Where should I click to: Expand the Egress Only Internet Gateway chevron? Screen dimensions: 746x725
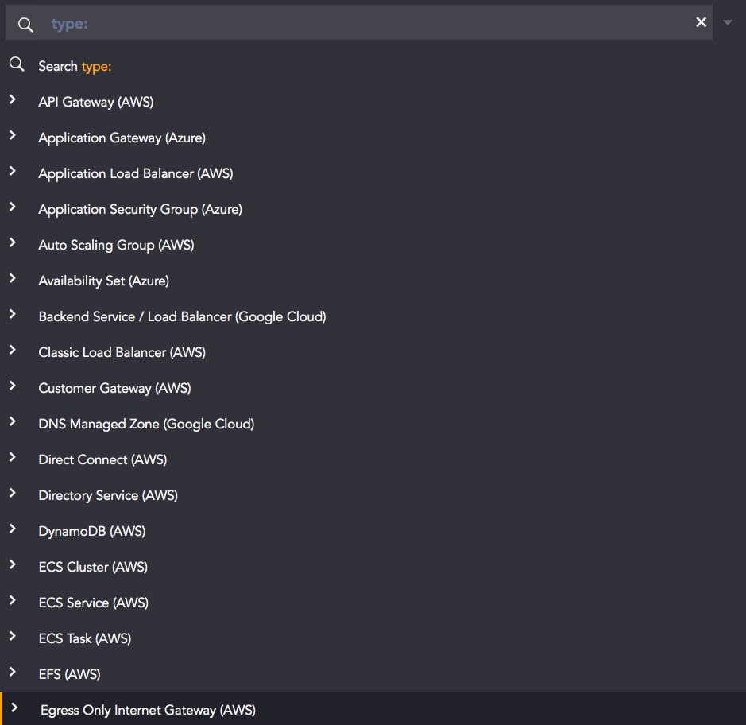pyautogui.click(x=14, y=708)
